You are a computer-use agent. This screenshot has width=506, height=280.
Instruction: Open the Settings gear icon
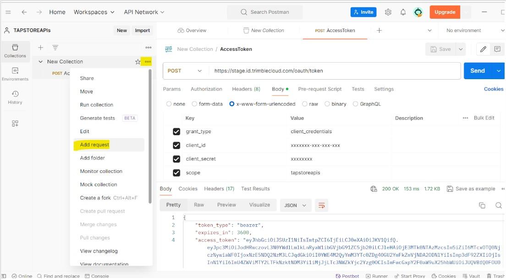click(388, 12)
